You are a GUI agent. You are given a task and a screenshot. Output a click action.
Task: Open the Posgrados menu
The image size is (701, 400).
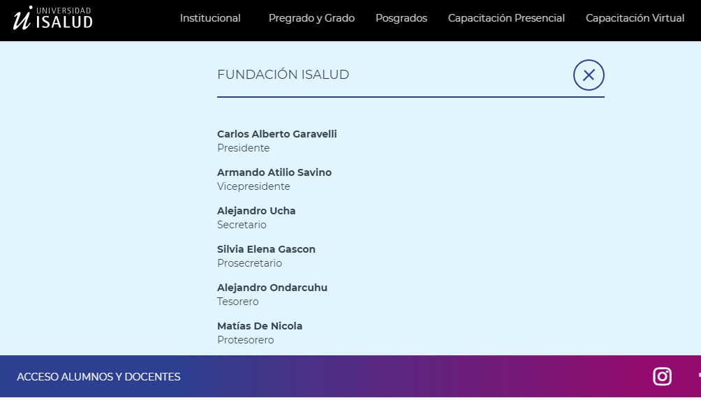(401, 18)
